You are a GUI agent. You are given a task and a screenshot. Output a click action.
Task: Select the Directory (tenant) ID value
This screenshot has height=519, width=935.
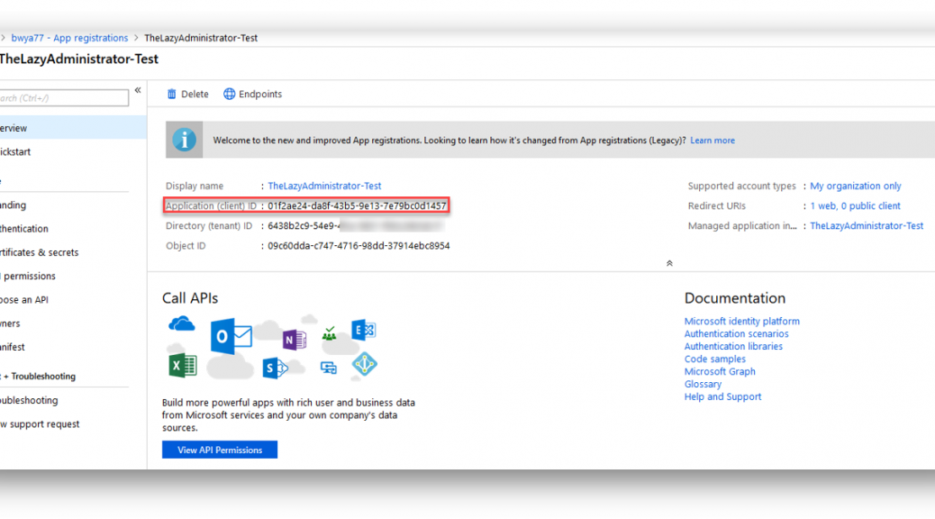point(356,226)
